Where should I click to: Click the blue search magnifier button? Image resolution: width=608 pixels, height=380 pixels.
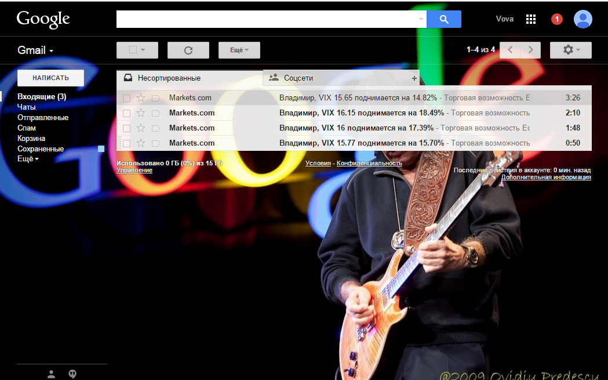(x=444, y=19)
